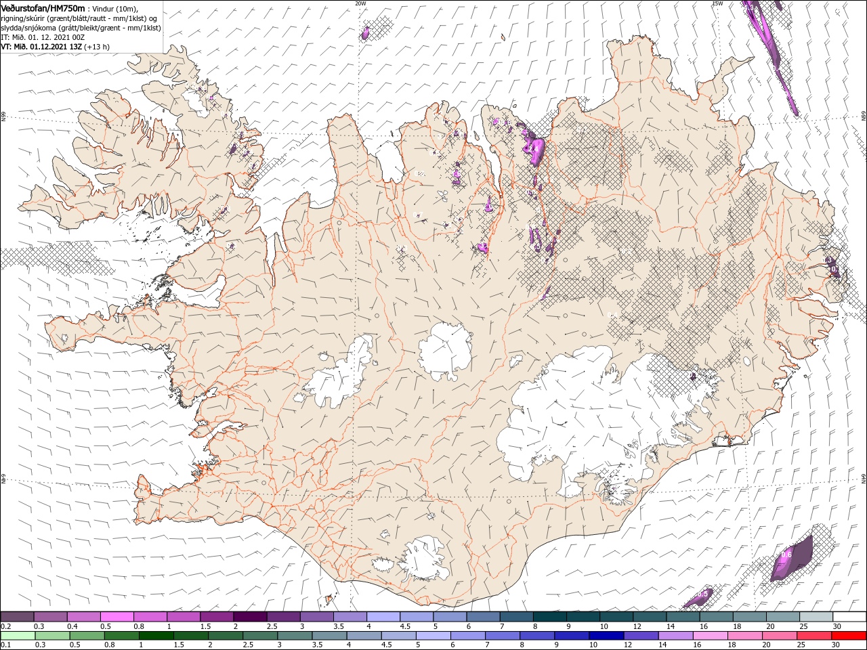
Task: Click the "Veðurstofan/HM750m" map title
Action: [43, 7]
